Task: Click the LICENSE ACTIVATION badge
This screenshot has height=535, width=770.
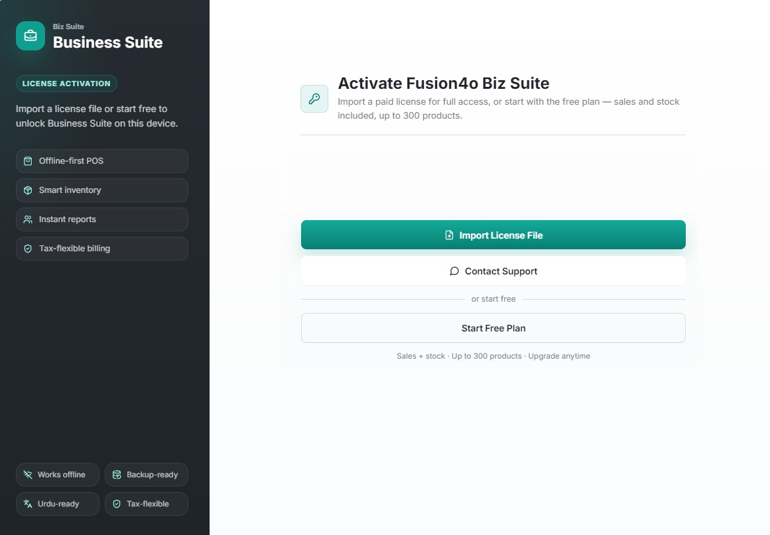Action: pyautogui.click(x=66, y=84)
